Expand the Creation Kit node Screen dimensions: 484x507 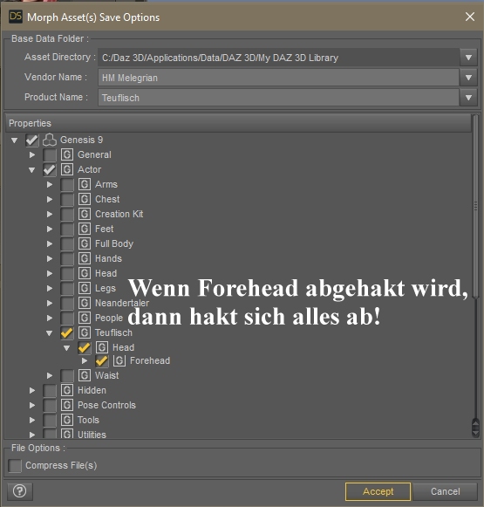tap(50, 214)
